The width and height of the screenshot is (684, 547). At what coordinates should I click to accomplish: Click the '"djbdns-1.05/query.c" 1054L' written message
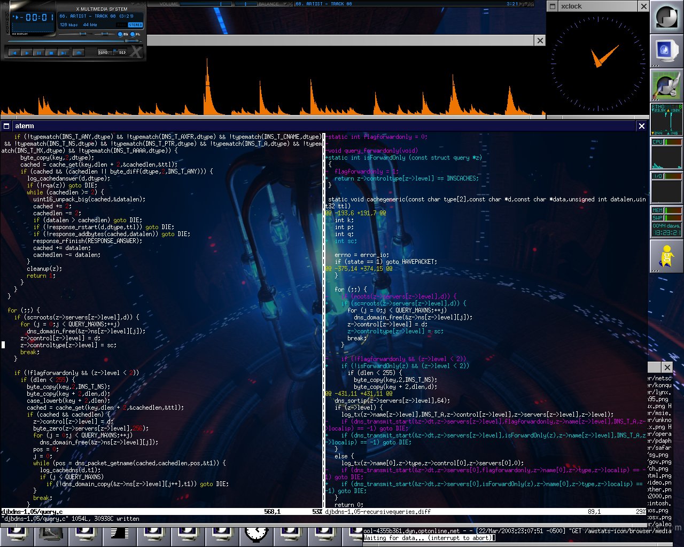click(x=71, y=519)
